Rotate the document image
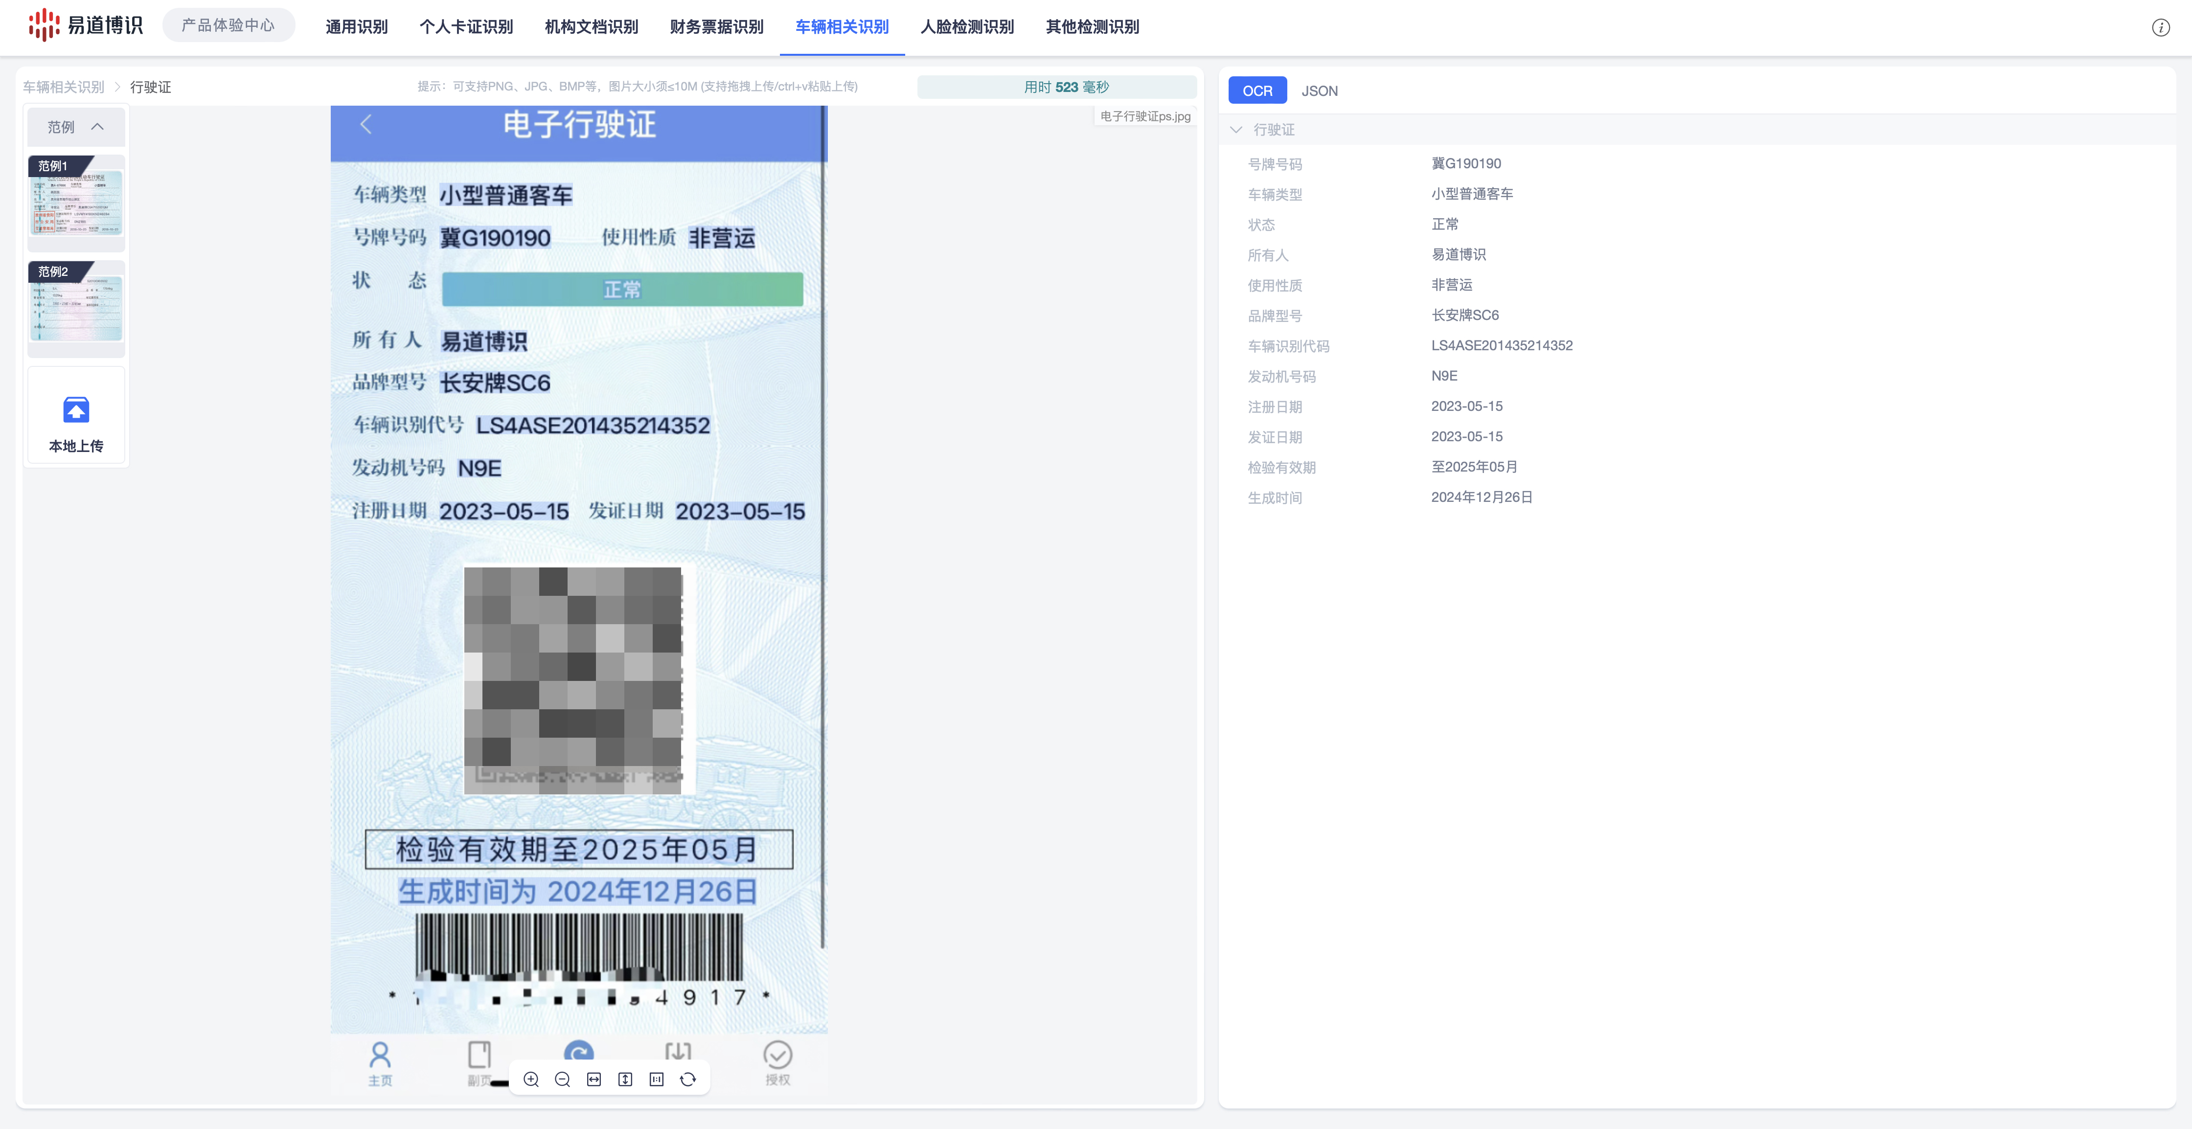Screen dimensions: 2192x1129 [688, 1079]
